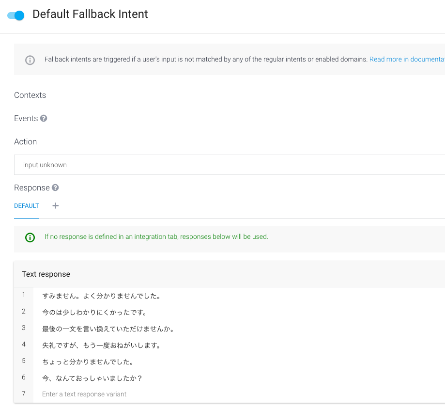Expand the Contexts section
Viewport: 445px width, 409px height.
[x=30, y=95]
